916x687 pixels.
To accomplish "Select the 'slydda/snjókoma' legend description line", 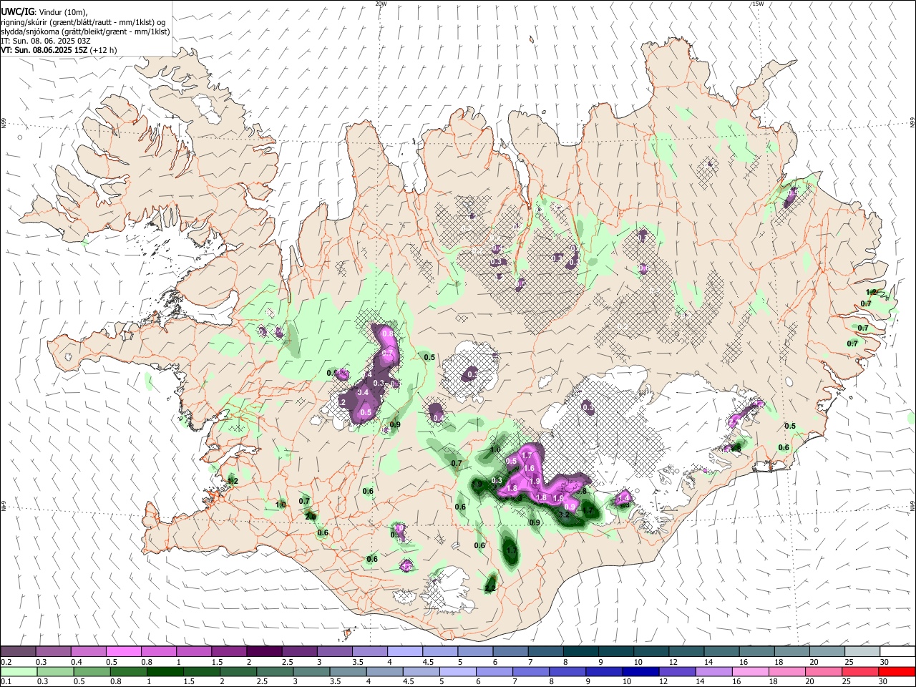I will 85,31.
